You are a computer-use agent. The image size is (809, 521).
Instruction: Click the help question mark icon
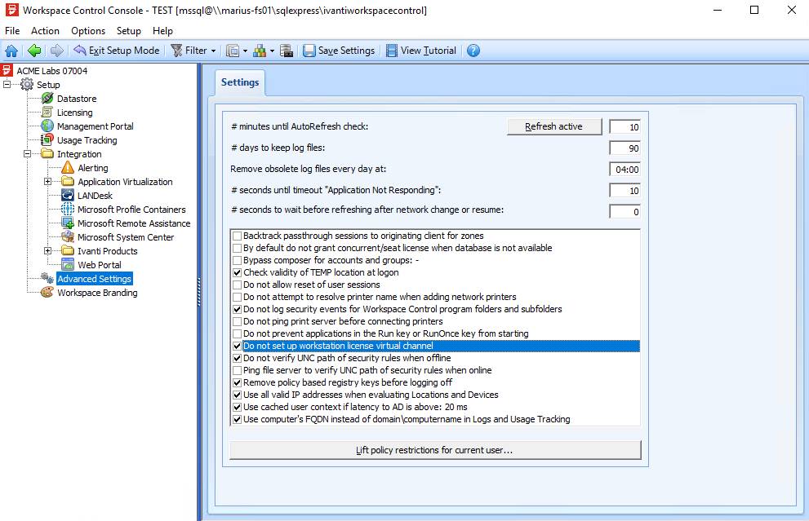[473, 51]
